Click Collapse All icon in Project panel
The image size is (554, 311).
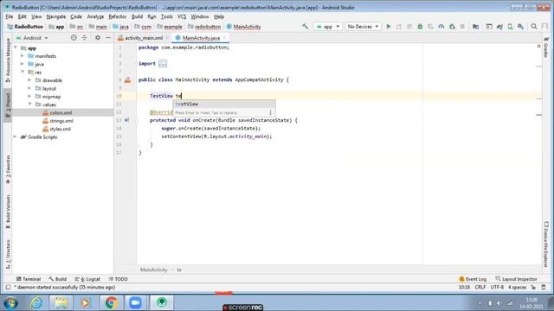[x=84, y=38]
